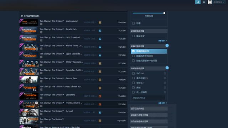Image resolution: width=228 pixels, height=128 pixels.
Task: Click review icon for Streets of New York
Action: (x=100, y=88)
